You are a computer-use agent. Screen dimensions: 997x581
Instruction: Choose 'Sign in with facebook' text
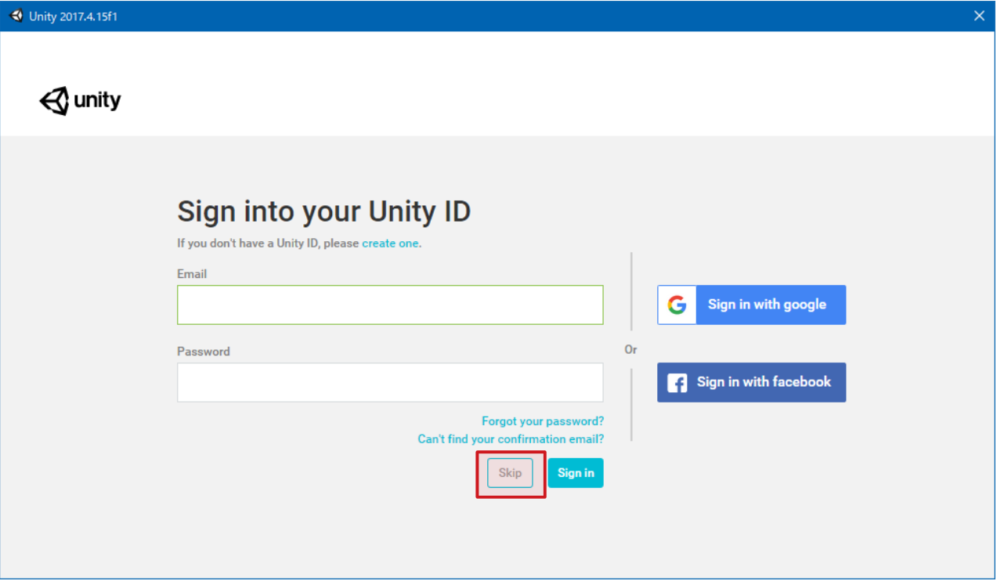pos(764,382)
